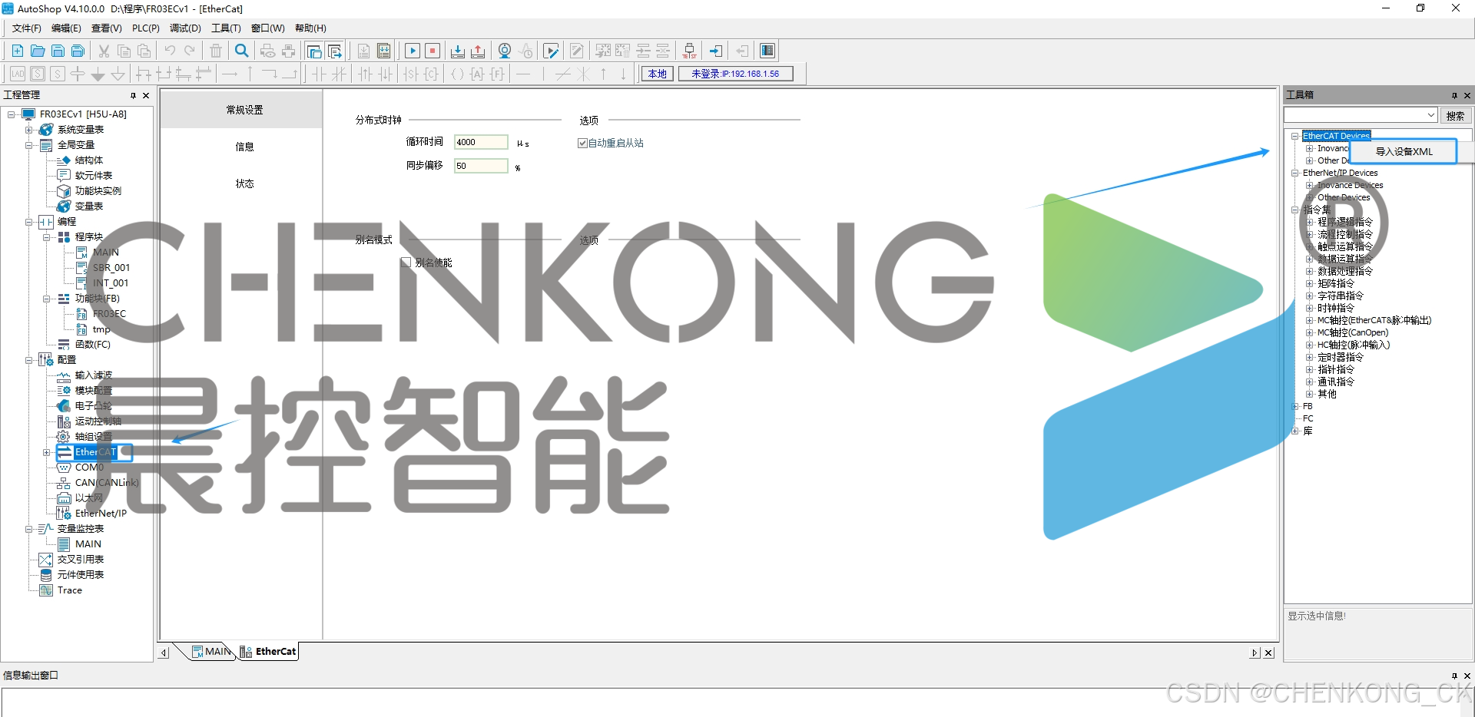
Task: Open the PLC(P) menu
Action: pyautogui.click(x=146, y=28)
